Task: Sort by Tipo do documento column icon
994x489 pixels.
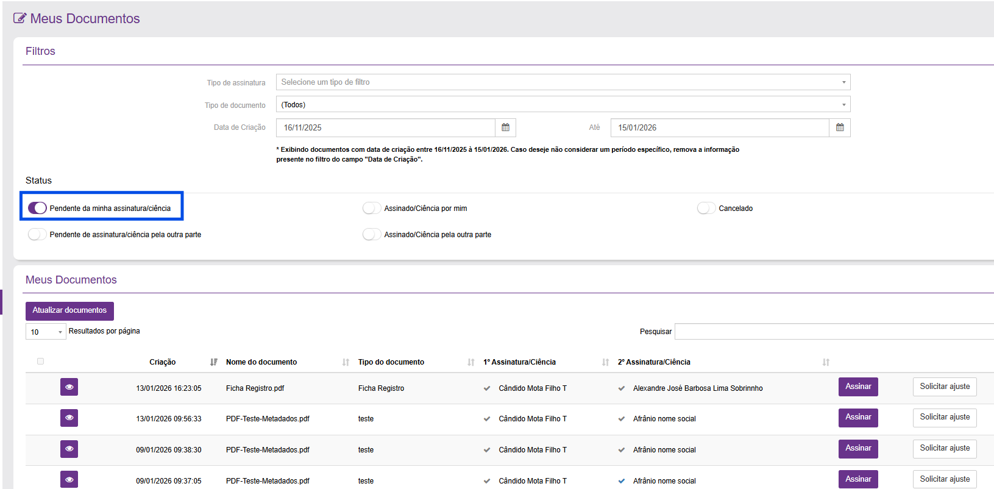Action: (470, 362)
